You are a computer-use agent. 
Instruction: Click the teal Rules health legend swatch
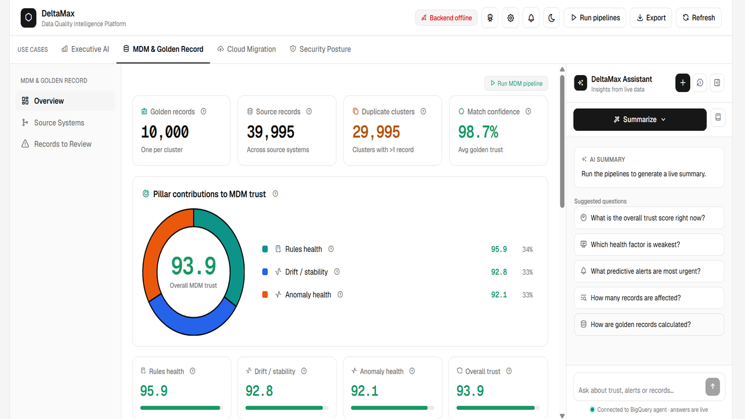click(265, 249)
